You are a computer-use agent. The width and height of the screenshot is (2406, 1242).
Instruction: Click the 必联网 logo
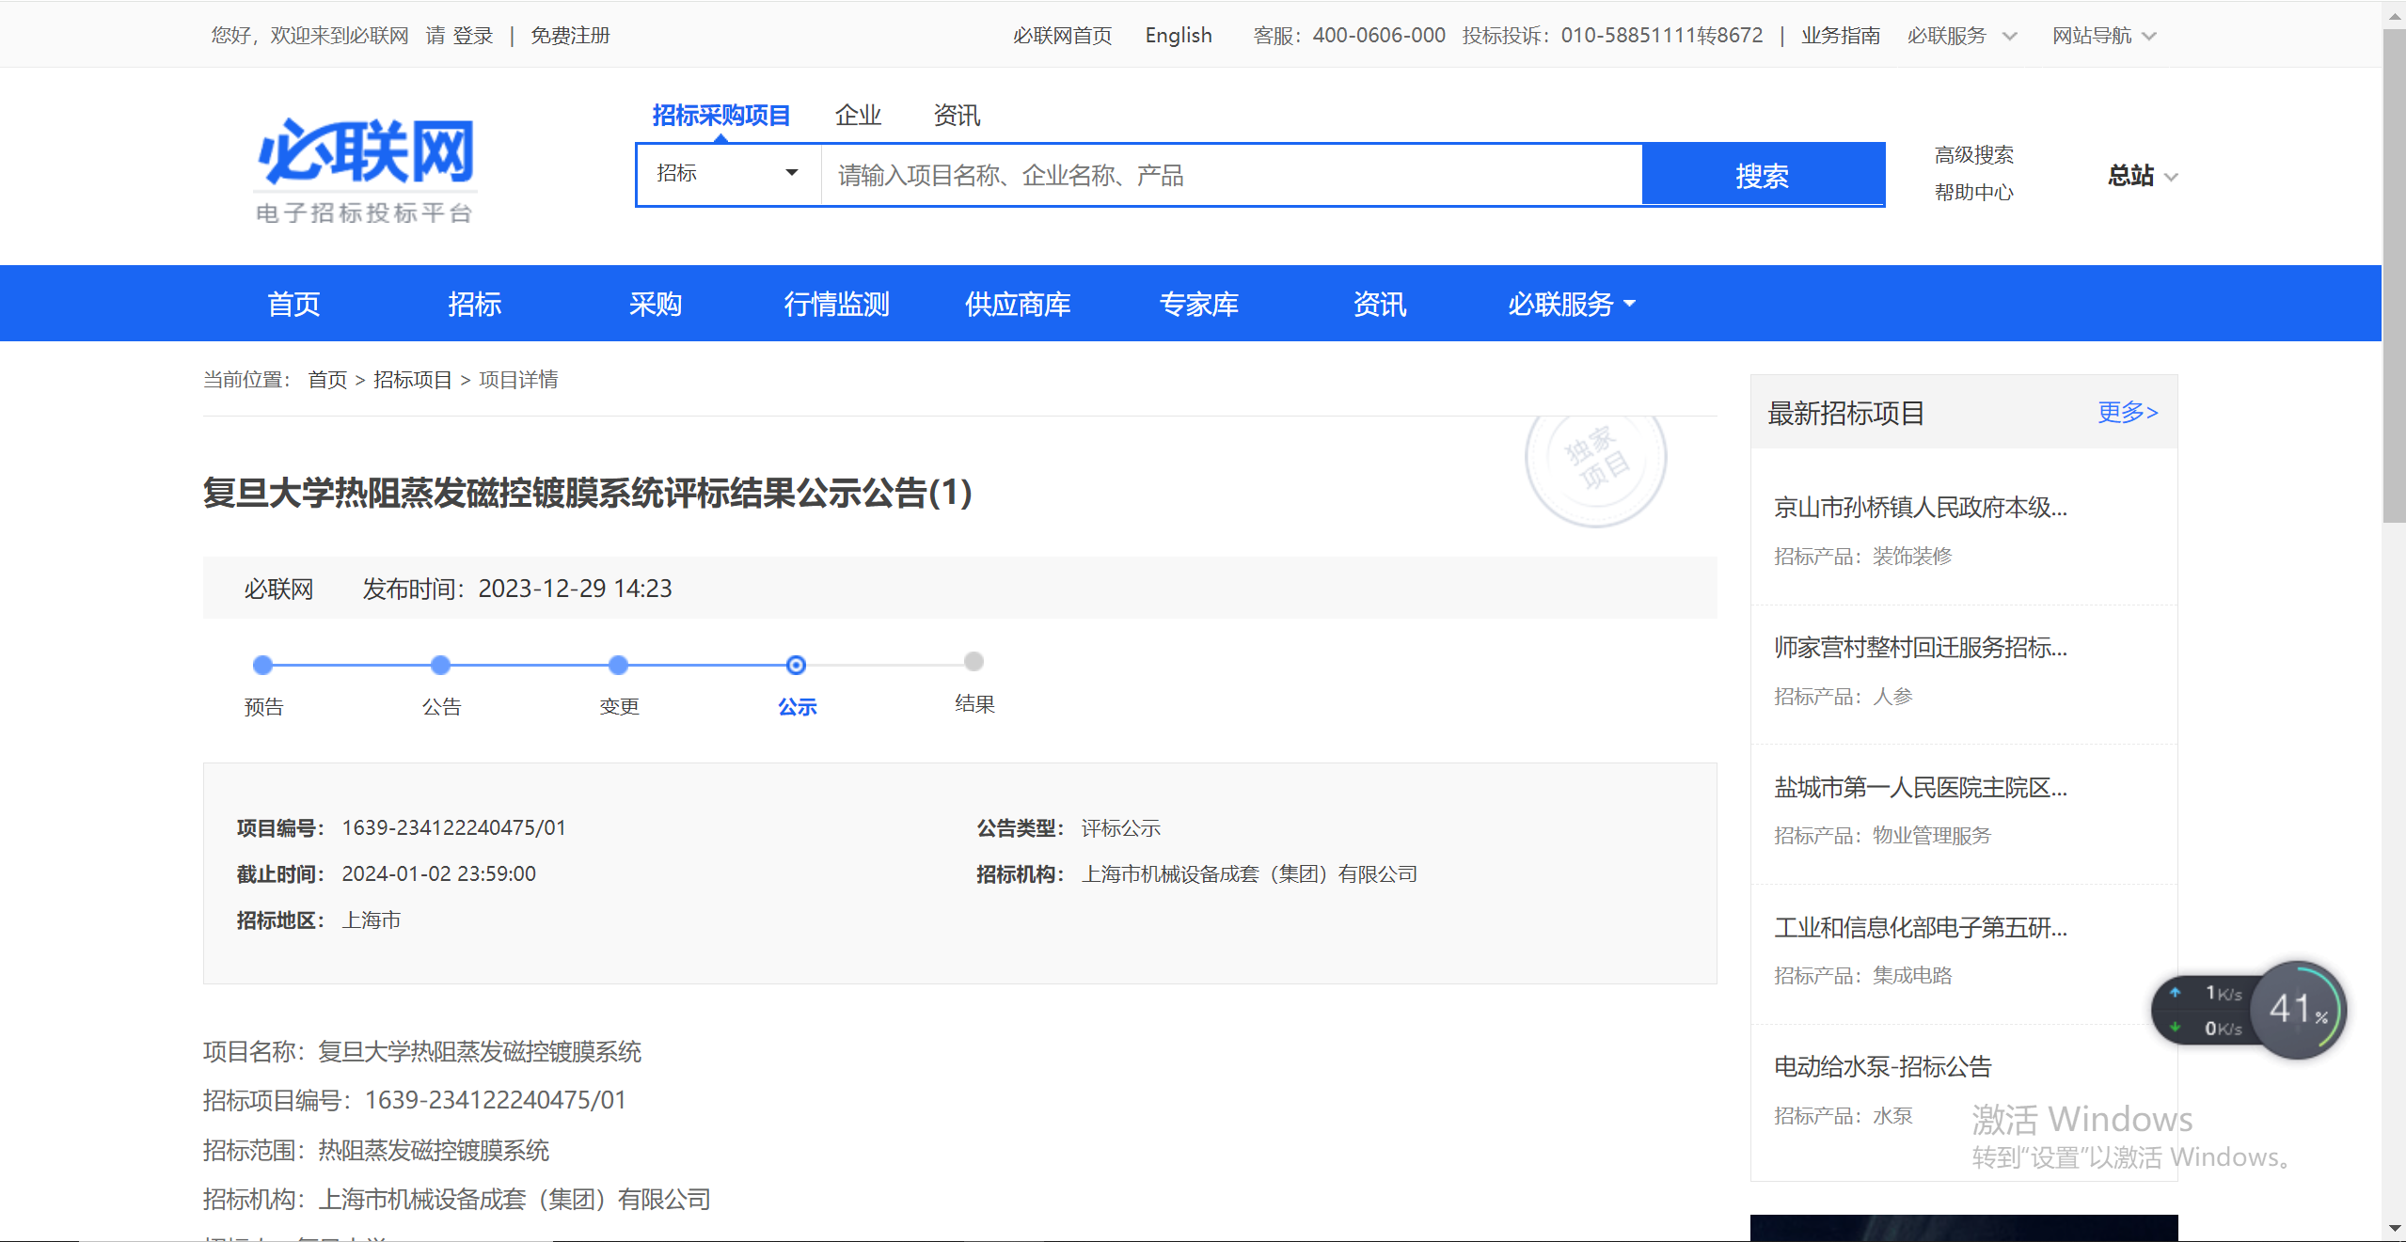[x=365, y=169]
